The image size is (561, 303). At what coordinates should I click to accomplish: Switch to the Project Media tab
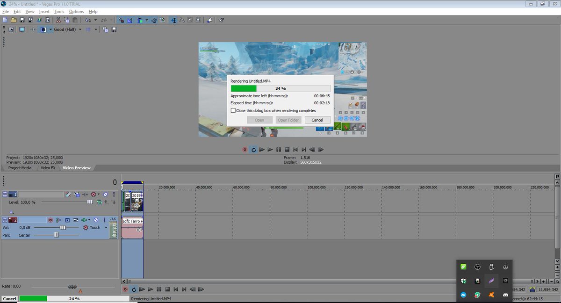[x=19, y=167]
